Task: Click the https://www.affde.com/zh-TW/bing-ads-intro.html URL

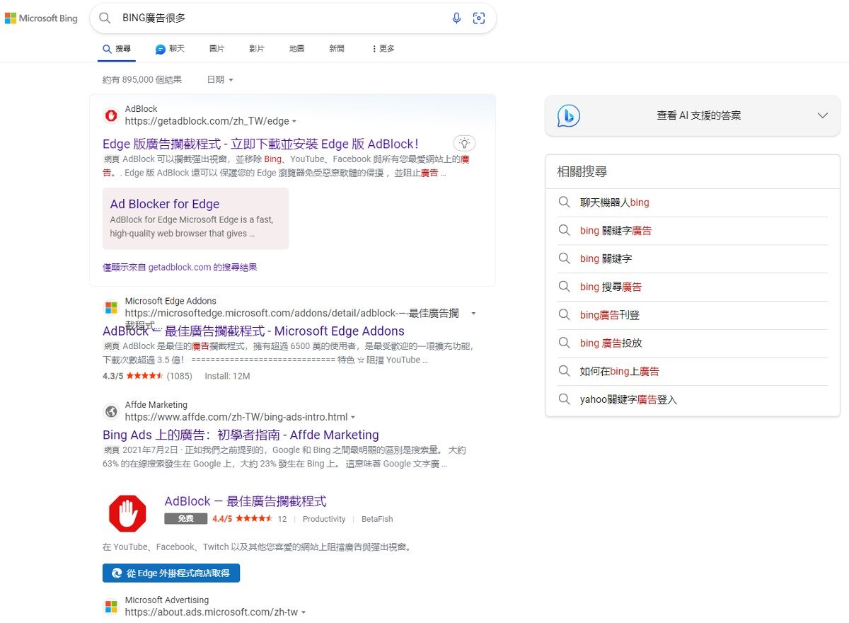Action: coord(236,417)
